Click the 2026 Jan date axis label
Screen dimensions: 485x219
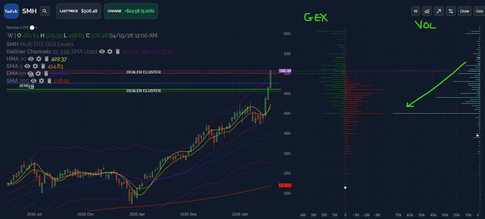(x=240, y=214)
